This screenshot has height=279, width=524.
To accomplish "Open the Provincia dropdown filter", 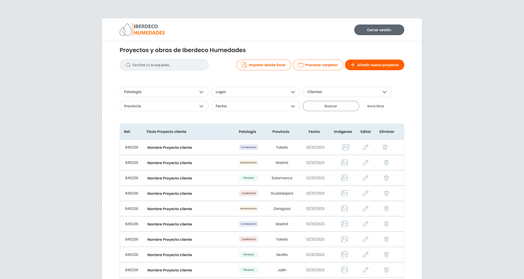I will tap(164, 106).
